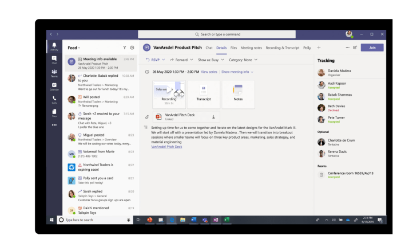Switch to the Chat tab
393x235 pixels.
209,48
